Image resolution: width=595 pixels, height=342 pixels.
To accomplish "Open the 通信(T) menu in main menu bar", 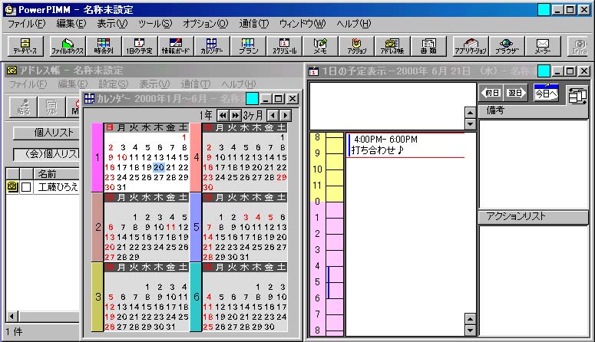I will tap(253, 24).
